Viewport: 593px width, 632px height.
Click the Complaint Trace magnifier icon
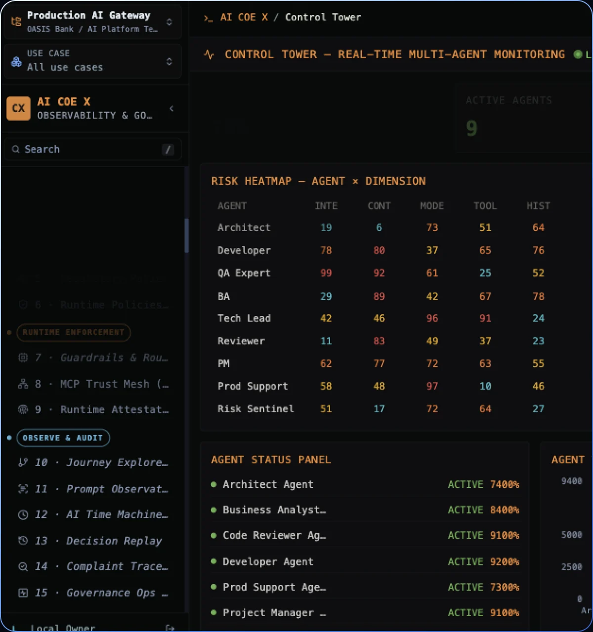pyautogui.click(x=23, y=567)
